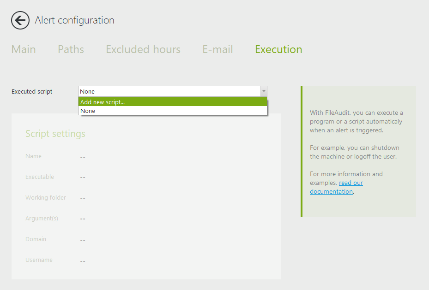The image size is (429, 290).
Task: Click the Name value in Script settings
Action: (x=83, y=157)
